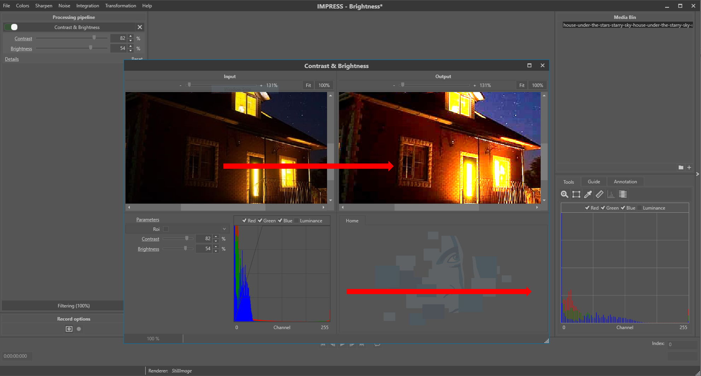This screenshot has height=376, width=701.
Task: Toggle the Contrast & Brightness filter switch
Action: point(12,27)
